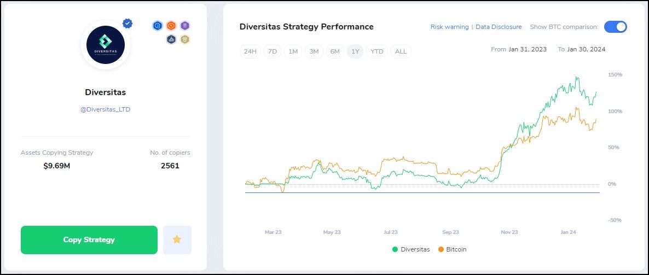Click the blue verified checkmark badge
This screenshot has width=649, height=275.
pos(128,24)
